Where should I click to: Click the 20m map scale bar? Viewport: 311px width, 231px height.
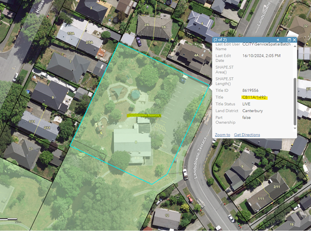pyautogui.click(x=9, y=220)
